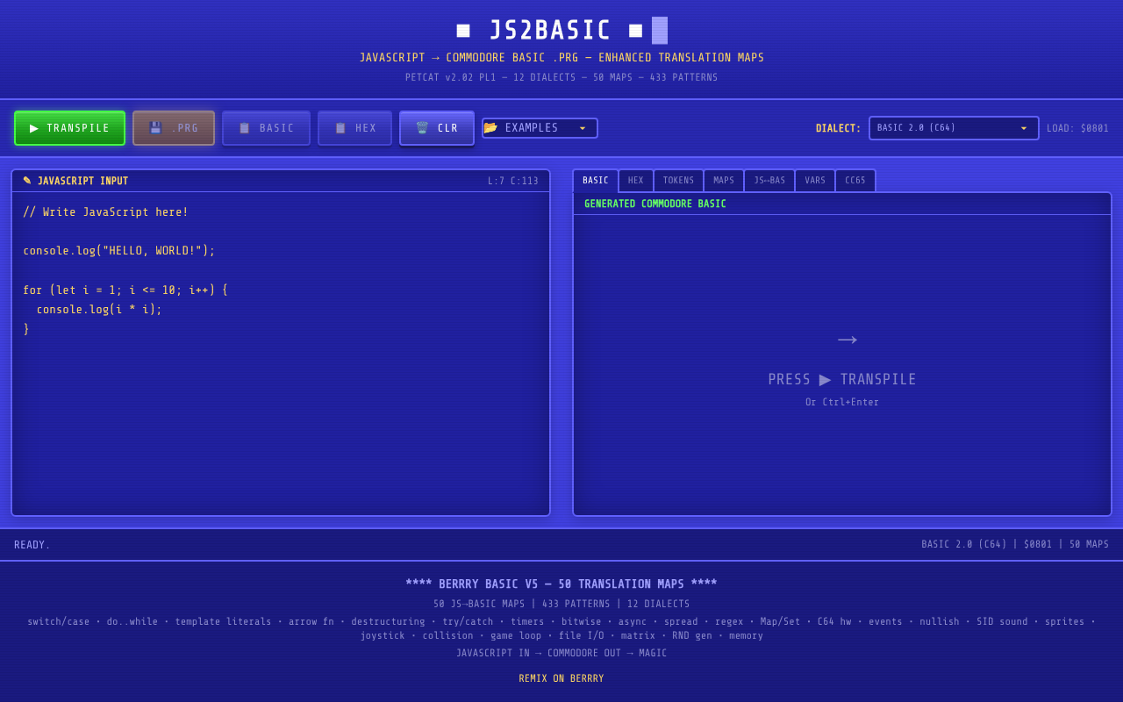
Task: Click the trash can icon on CLR
Action: 422,128
